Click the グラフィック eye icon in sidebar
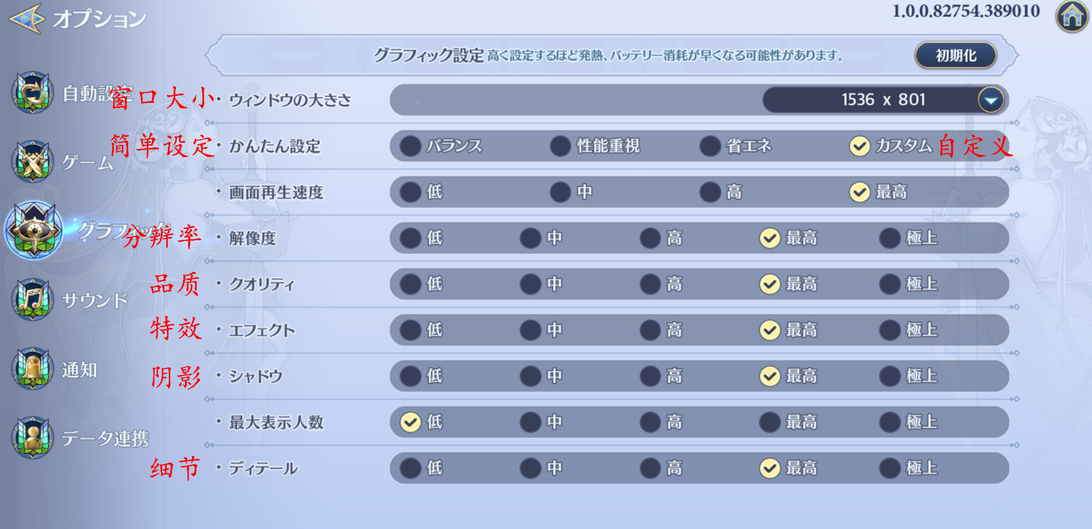1092x529 pixels. tap(34, 230)
